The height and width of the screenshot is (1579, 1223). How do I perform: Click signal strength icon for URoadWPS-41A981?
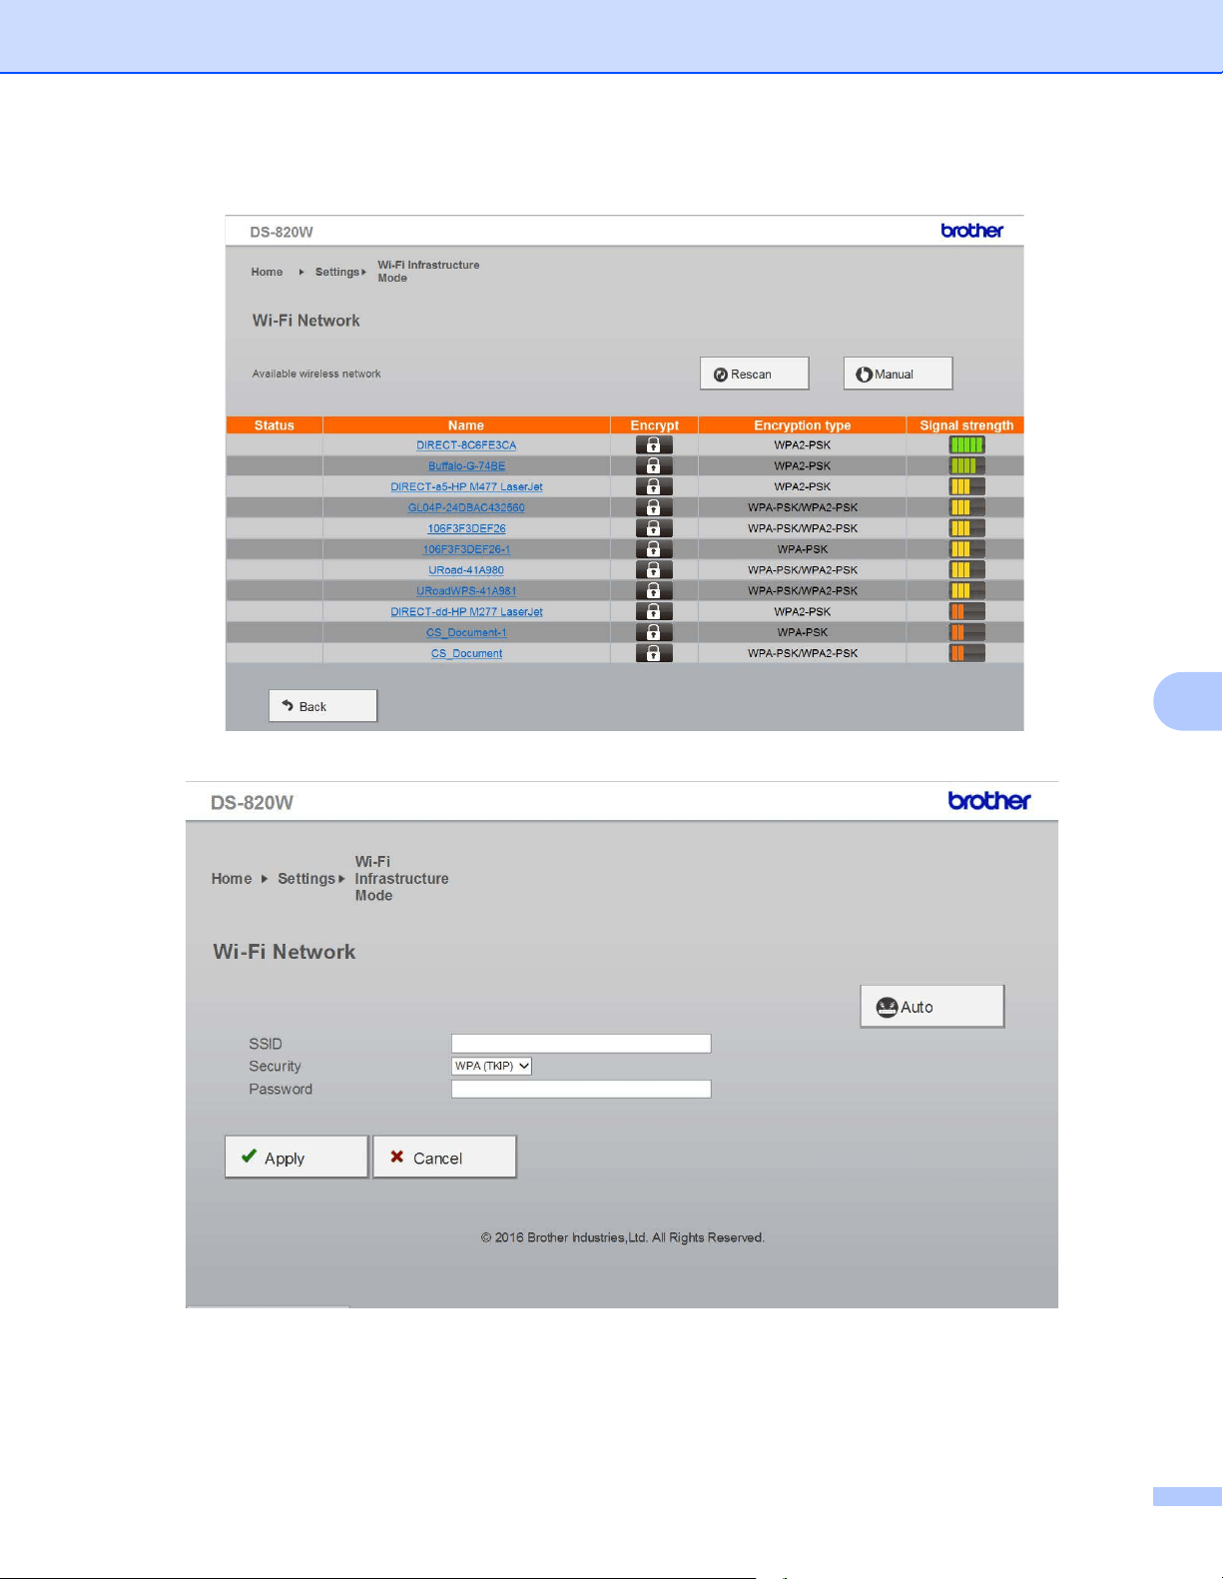pyautogui.click(x=966, y=590)
